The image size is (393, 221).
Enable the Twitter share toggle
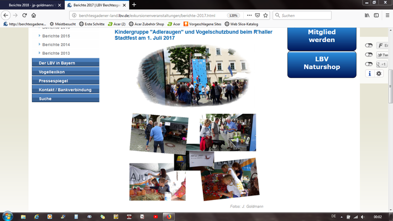click(x=369, y=55)
